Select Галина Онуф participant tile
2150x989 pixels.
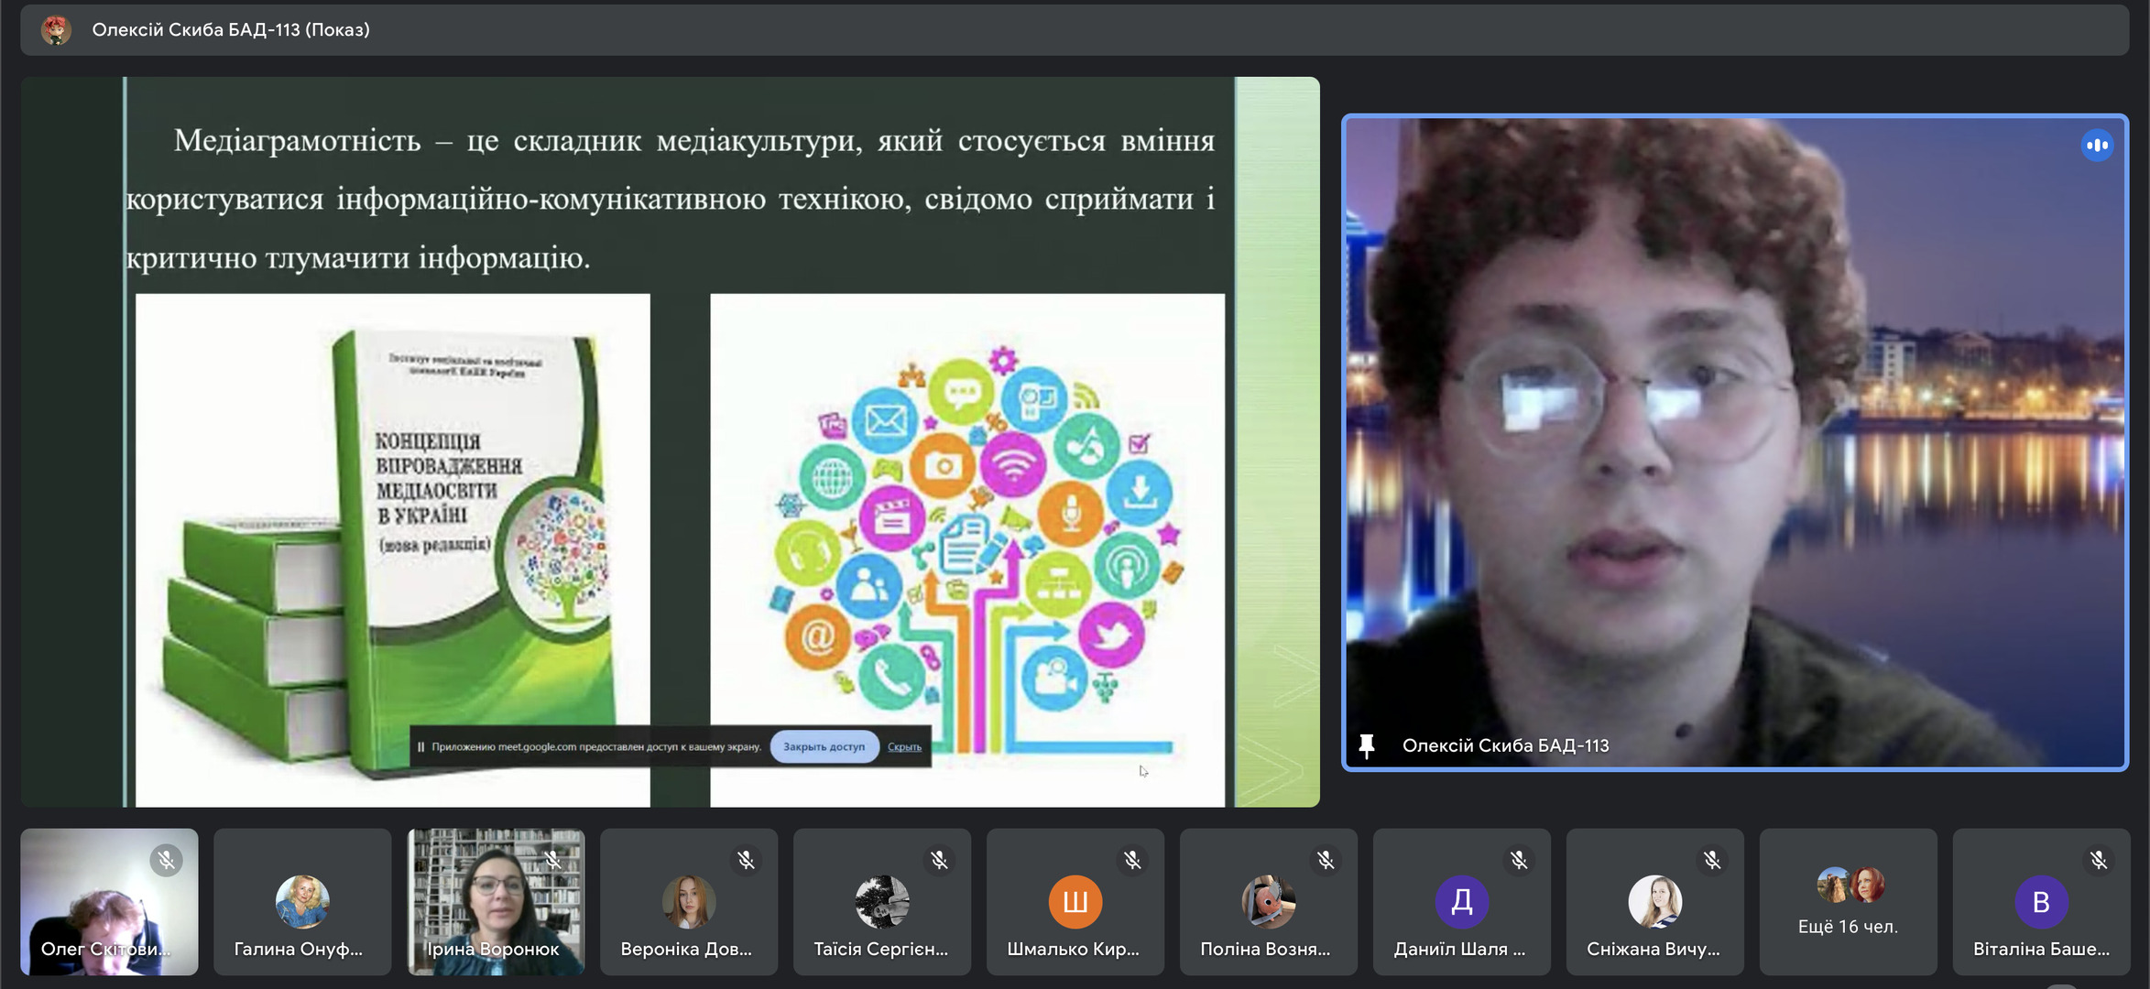(301, 902)
